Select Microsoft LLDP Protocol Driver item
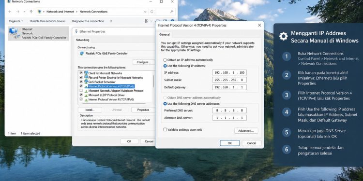Viewport: 363px width, 181px height. click(x=106, y=95)
